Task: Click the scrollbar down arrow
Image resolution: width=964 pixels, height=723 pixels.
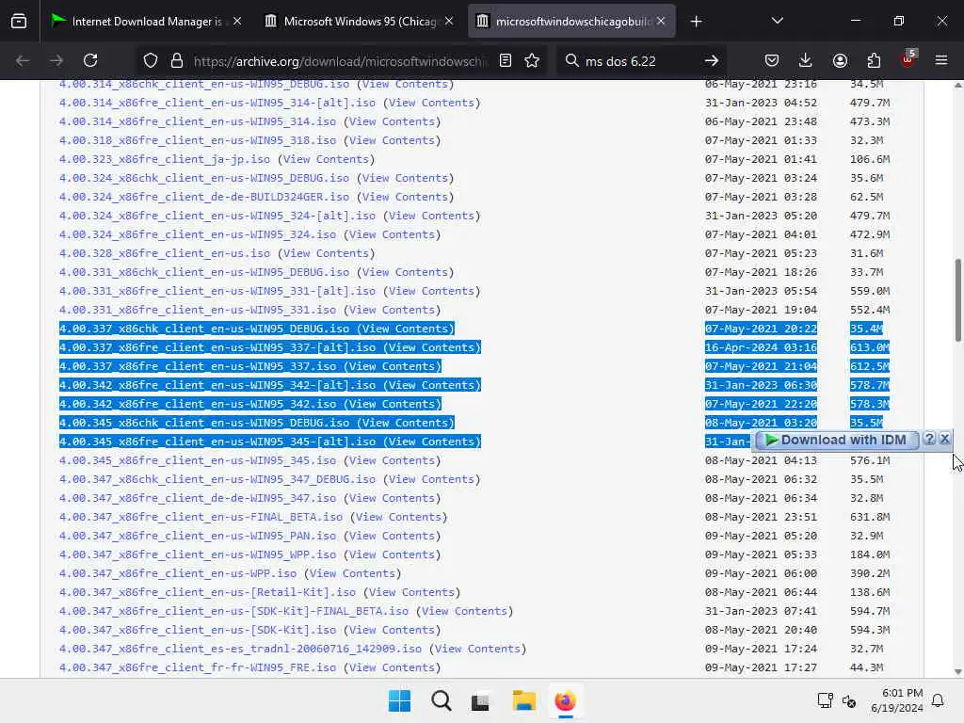Action: click(x=957, y=672)
